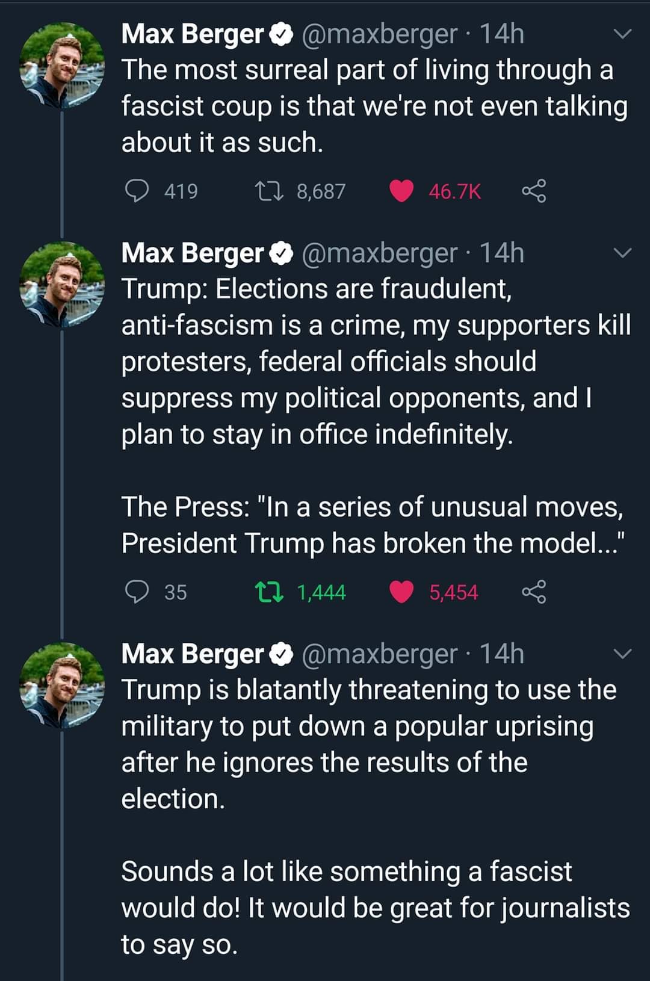
Task: Reply to the first tweet about fascist coup
Action: tap(138, 191)
